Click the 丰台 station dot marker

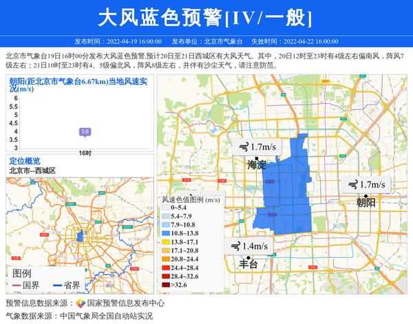(248, 258)
